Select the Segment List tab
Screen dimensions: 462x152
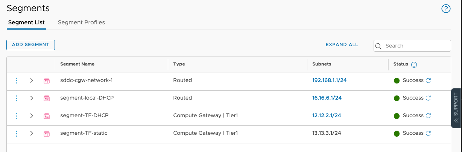pyautogui.click(x=26, y=22)
